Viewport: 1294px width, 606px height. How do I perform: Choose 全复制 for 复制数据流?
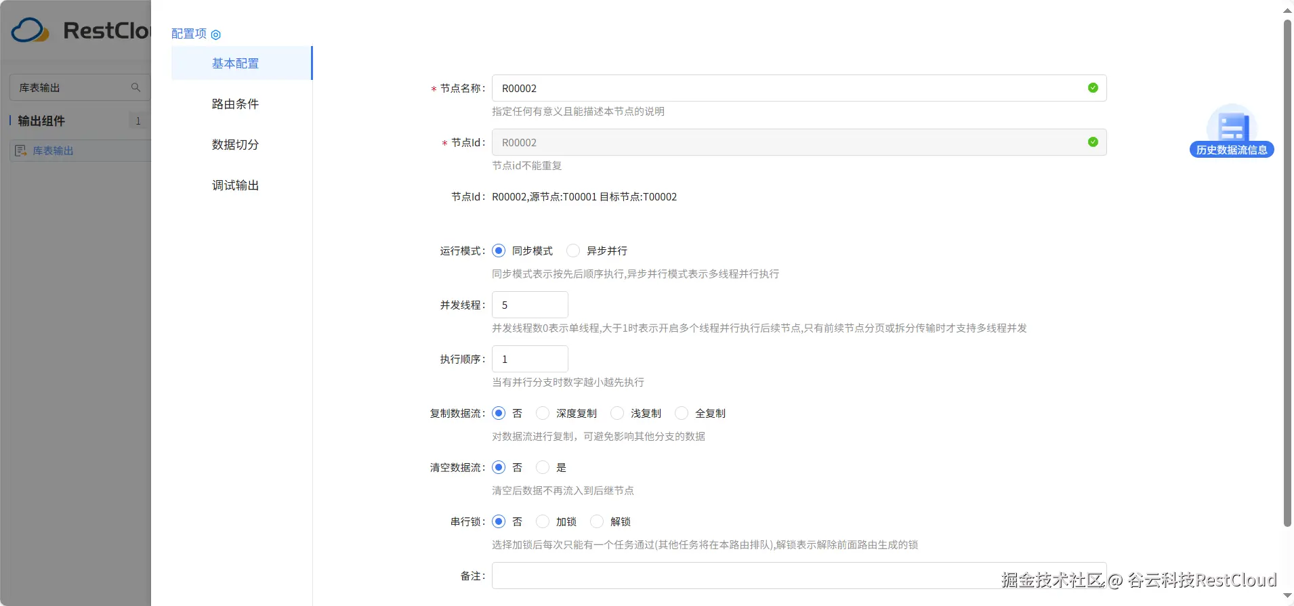coord(682,413)
